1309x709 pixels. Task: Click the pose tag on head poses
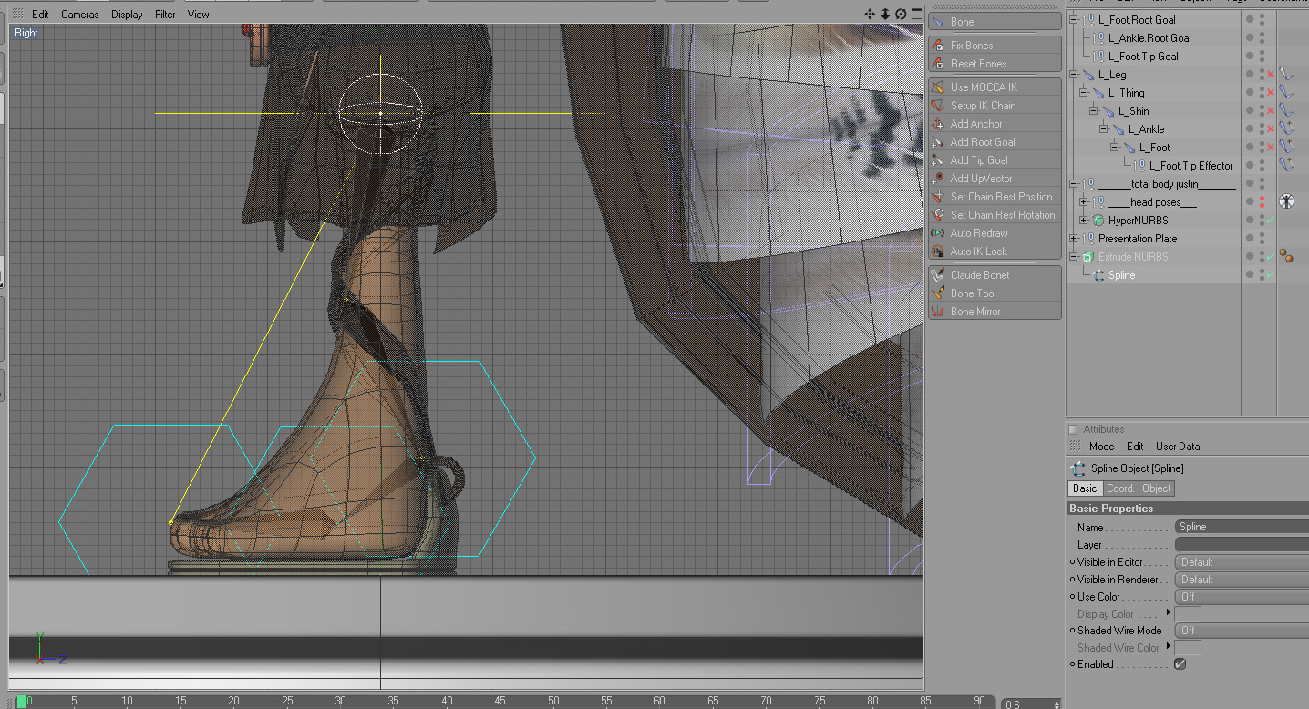coord(1286,201)
